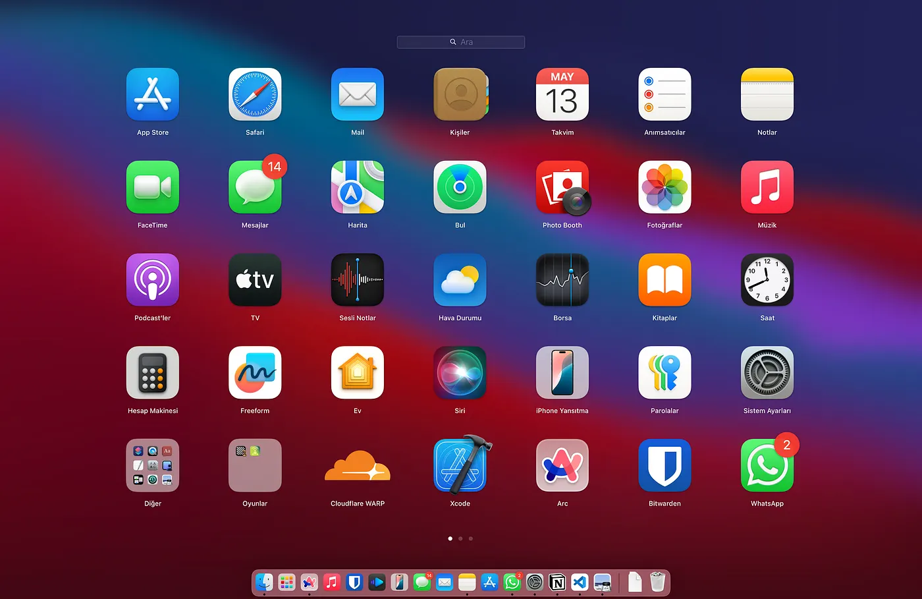Launch the Harita maps app
922x599 pixels.
[358, 187]
